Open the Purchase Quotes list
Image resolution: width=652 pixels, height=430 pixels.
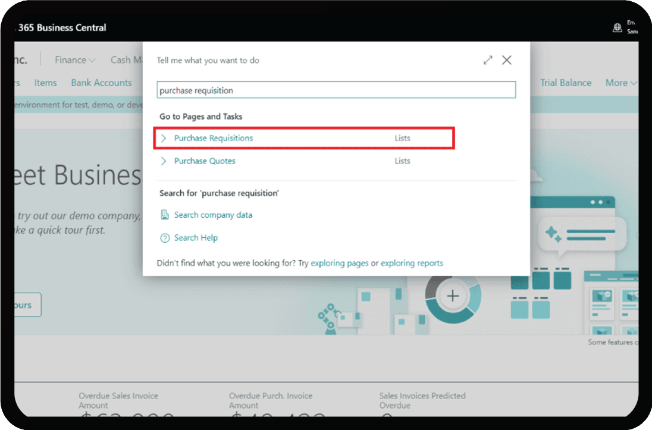coord(204,161)
